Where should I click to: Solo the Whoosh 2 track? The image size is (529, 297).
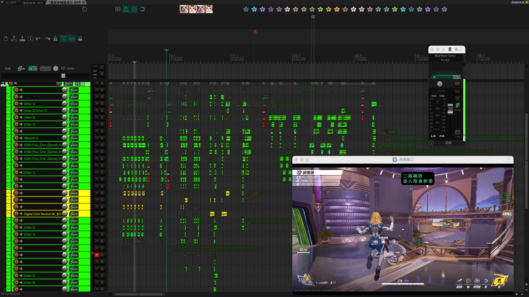pos(102,138)
